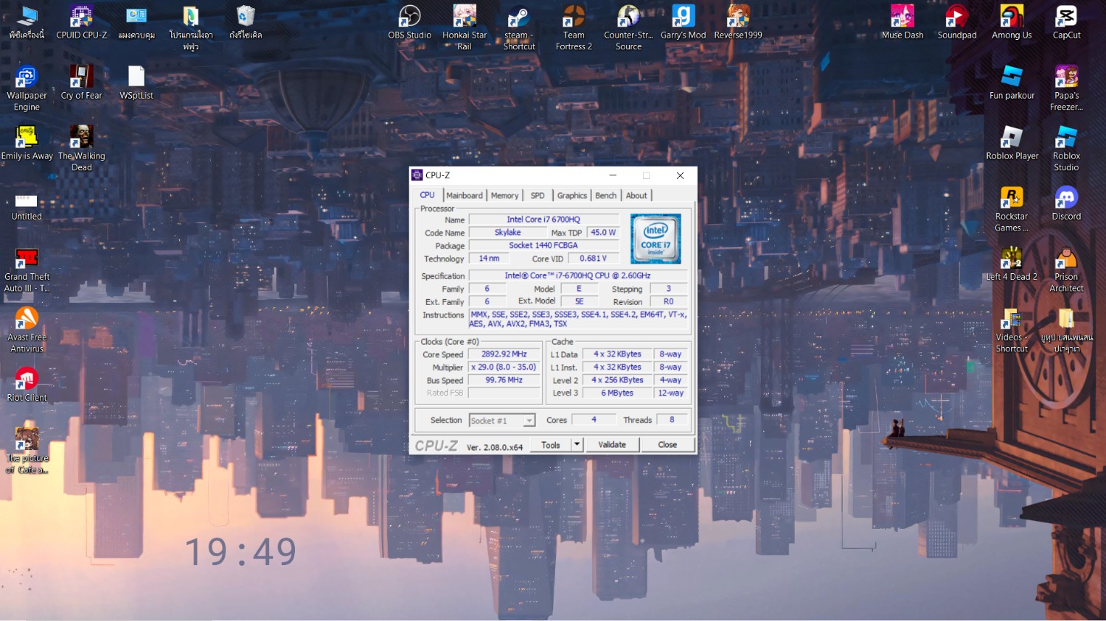Launch Garry's Mod icon
This screenshot has height=621, width=1106.
coord(683,22)
